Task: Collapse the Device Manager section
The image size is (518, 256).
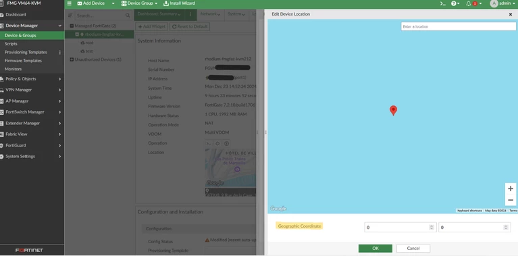Action: 60,26
